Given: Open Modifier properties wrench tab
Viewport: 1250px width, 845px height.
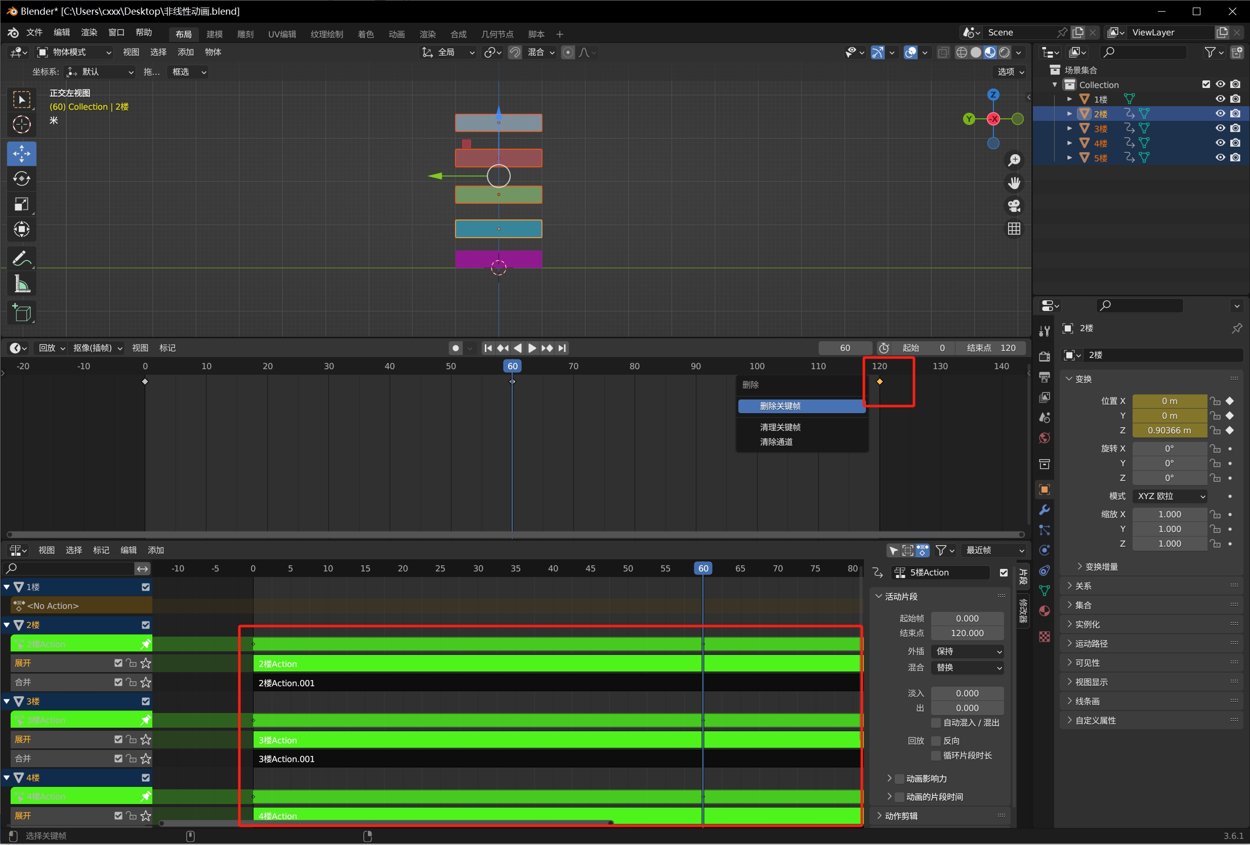Looking at the screenshot, I should pyautogui.click(x=1044, y=510).
